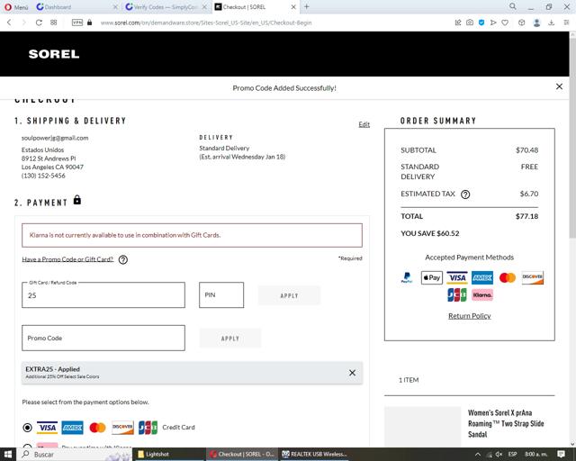Open REALTEK USB Wireless taskbar item
Viewport: 576px width, 461px height.
click(x=314, y=455)
